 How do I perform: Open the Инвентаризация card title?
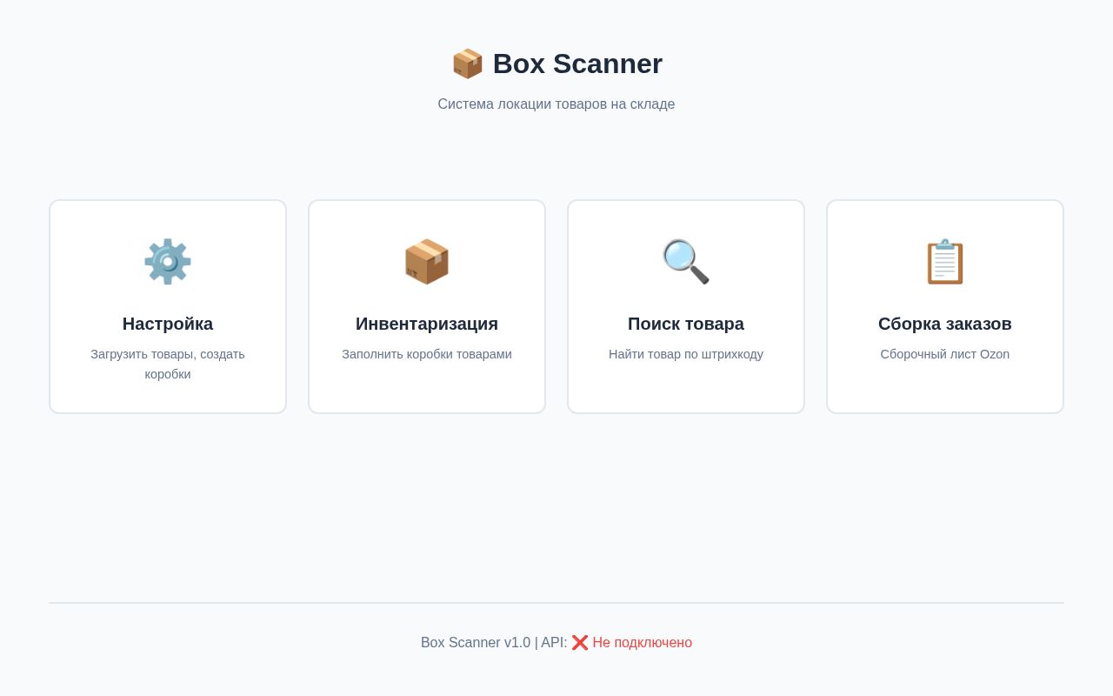tap(427, 324)
